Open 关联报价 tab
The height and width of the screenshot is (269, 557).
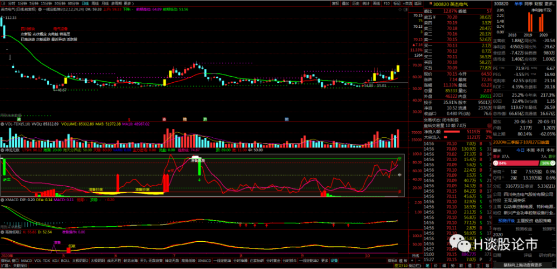[20, 265]
